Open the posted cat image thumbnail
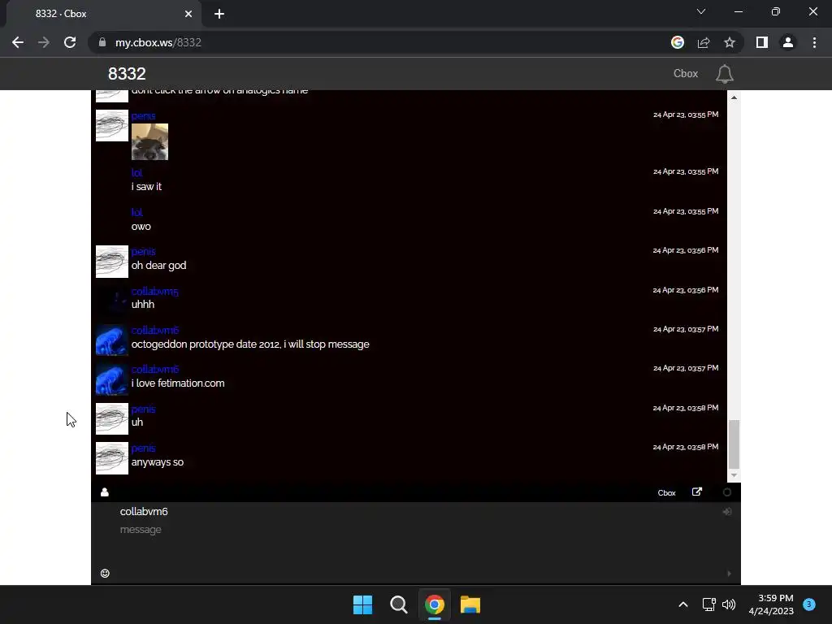 point(149,141)
